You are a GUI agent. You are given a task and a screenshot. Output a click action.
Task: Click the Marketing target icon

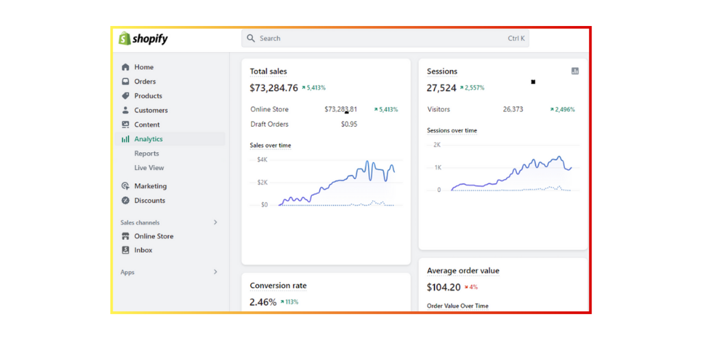(x=125, y=186)
